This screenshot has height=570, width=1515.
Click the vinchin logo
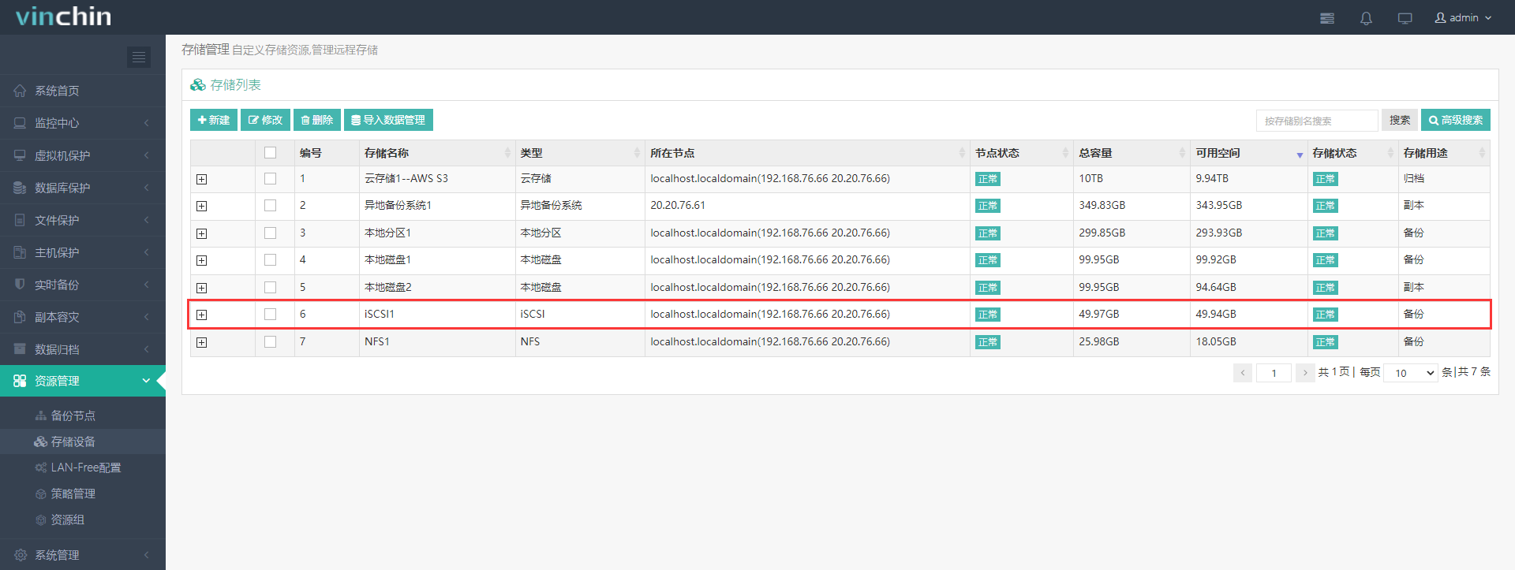click(x=63, y=17)
